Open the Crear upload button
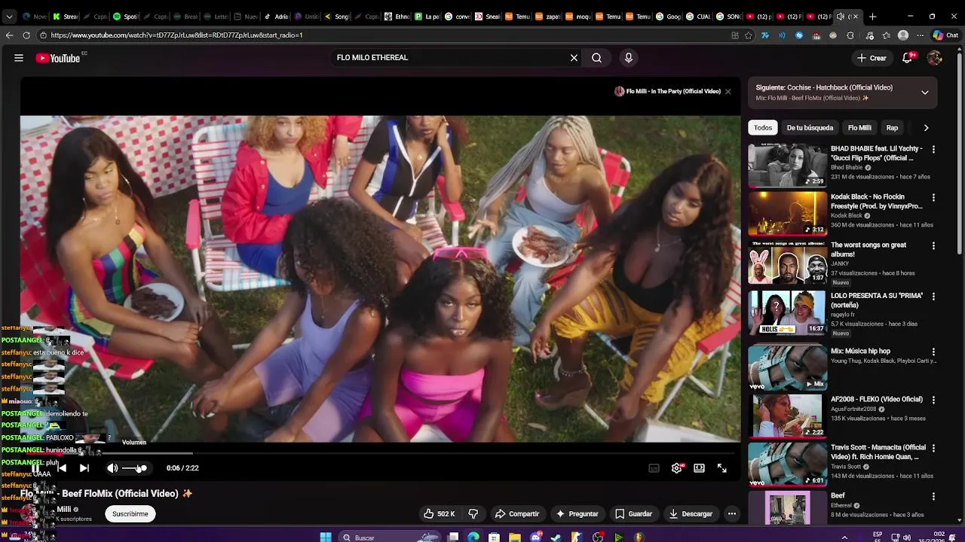The height and width of the screenshot is (542, 965). coord(872,58)
